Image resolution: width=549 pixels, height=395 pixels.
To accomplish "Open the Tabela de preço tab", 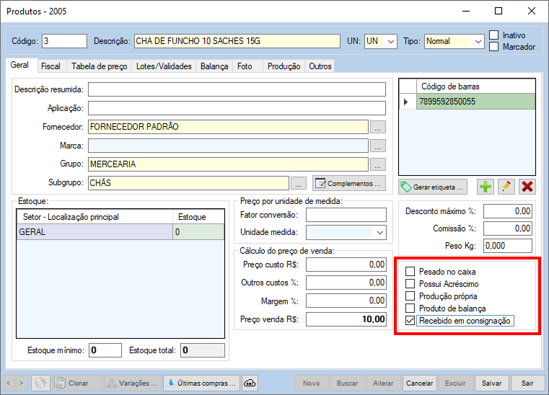I will click(100, 66).
